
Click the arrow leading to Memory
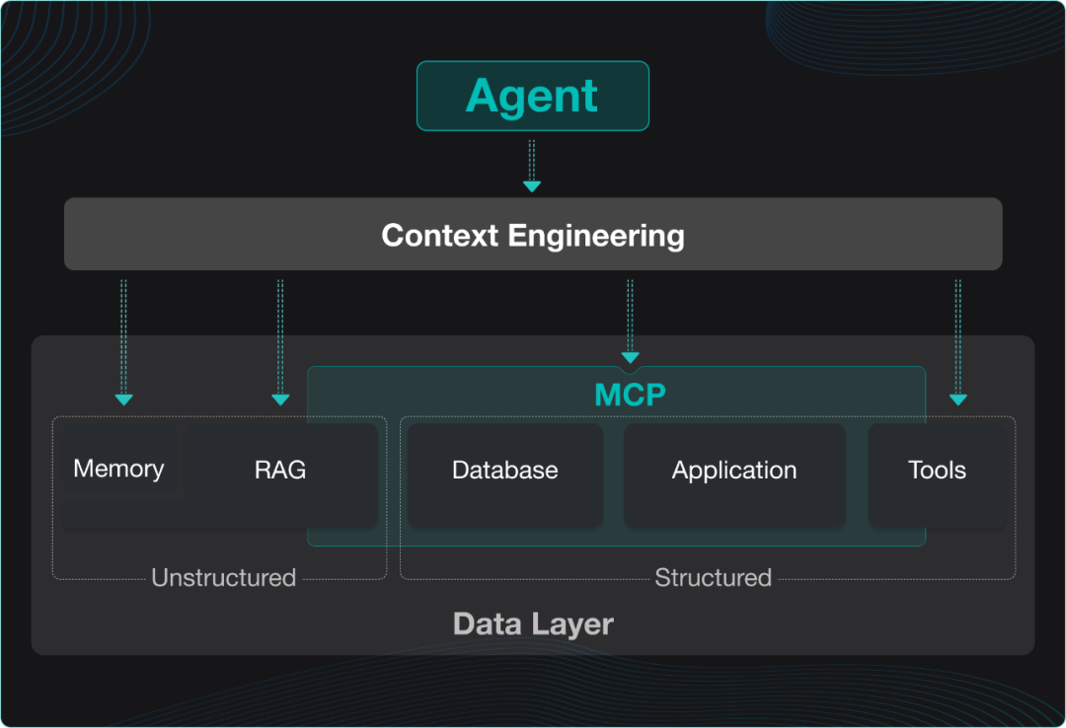[122, 340]
